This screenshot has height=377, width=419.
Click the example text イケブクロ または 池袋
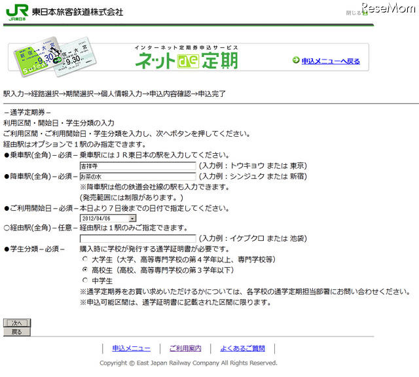(x=266, y=238)
